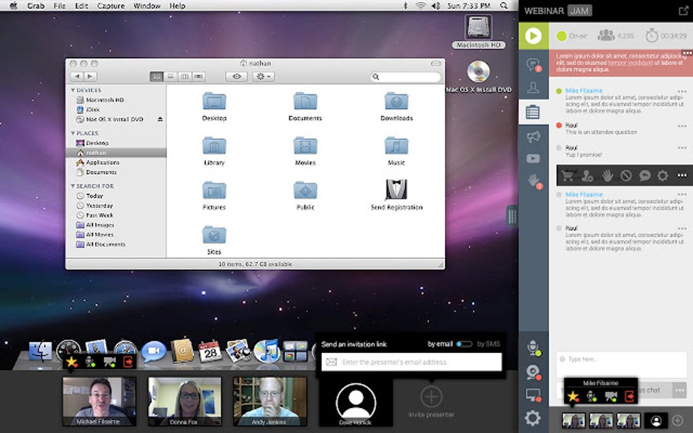
Task: Click the Invite presenter plus button
Action: coord(431,396)
